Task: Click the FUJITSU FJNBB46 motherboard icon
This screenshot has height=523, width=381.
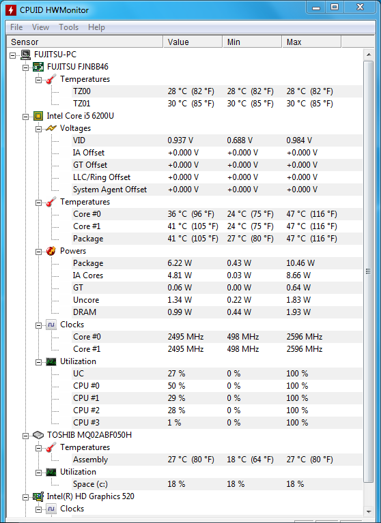Action: tap(38, 67)
